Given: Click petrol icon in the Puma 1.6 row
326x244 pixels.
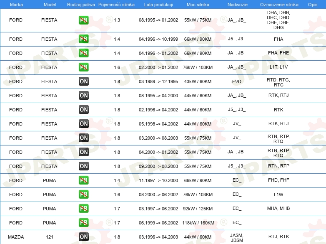Looking at the screenshot, I should [x=83, y=194].
